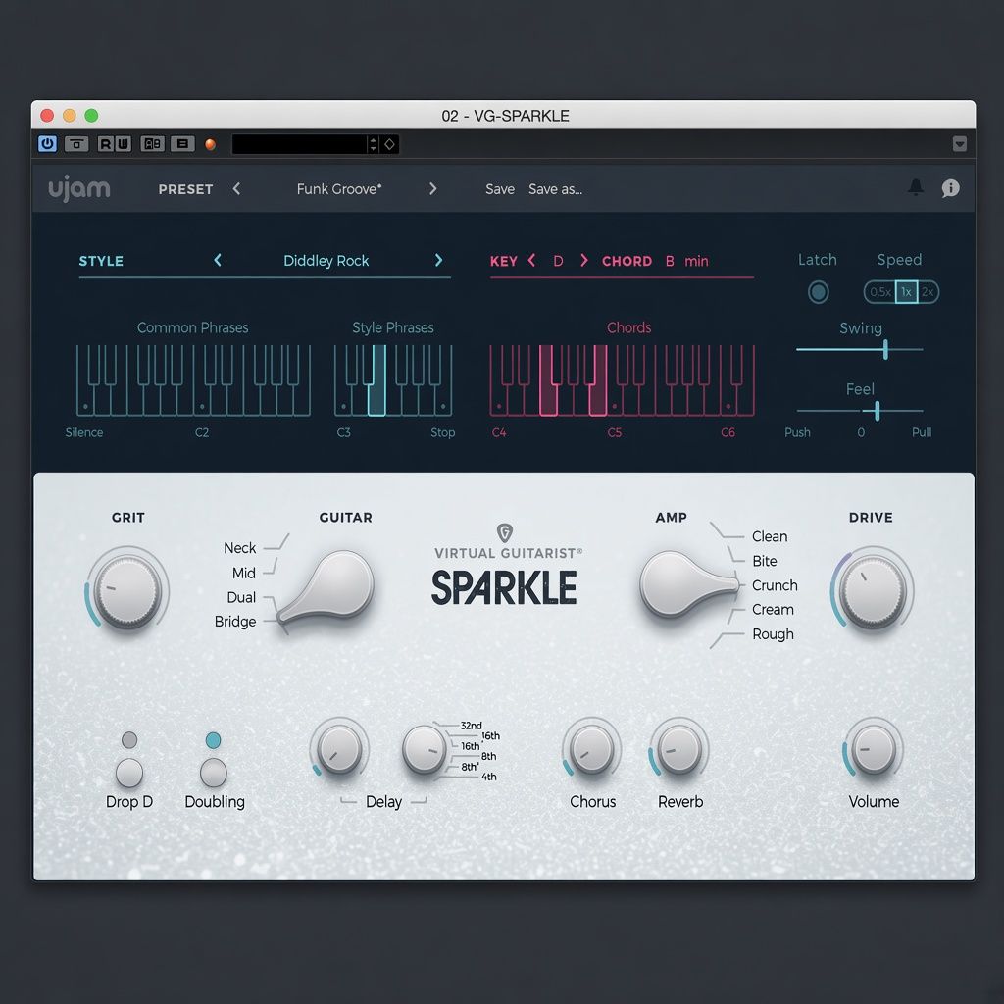This screenshot has height=1004, width=1004.
Task: Click the Chorus knob
Action: 592,748
